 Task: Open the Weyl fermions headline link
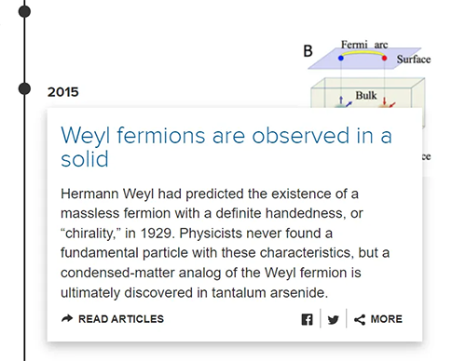226,147
